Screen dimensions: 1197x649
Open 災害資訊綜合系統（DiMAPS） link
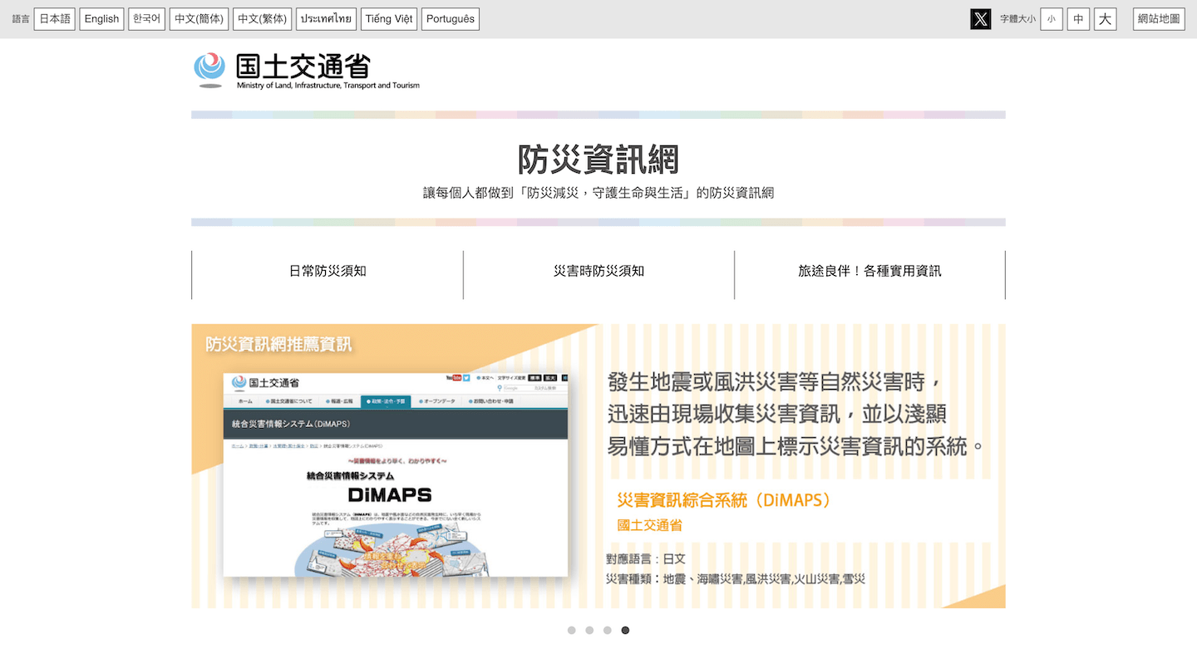[724, 500]
